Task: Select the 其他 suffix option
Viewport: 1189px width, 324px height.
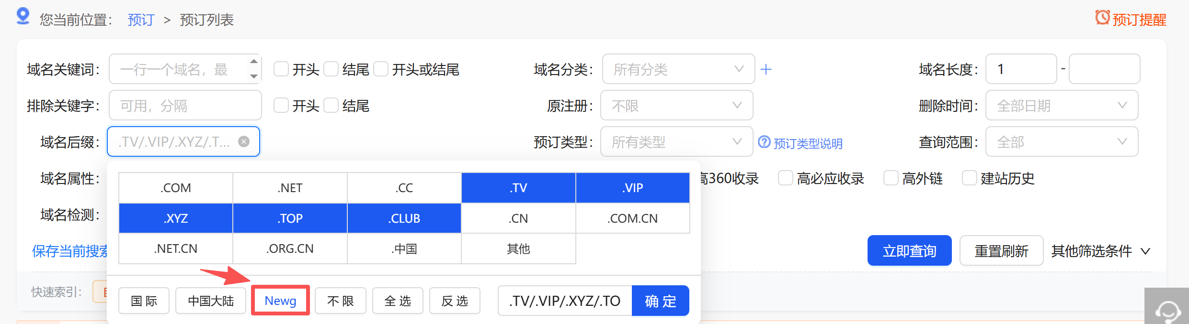Action: tap(518, 248)
